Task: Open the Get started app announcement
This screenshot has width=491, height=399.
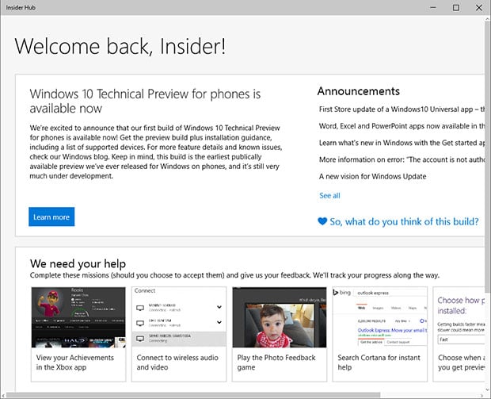Action: pos(400,143)
